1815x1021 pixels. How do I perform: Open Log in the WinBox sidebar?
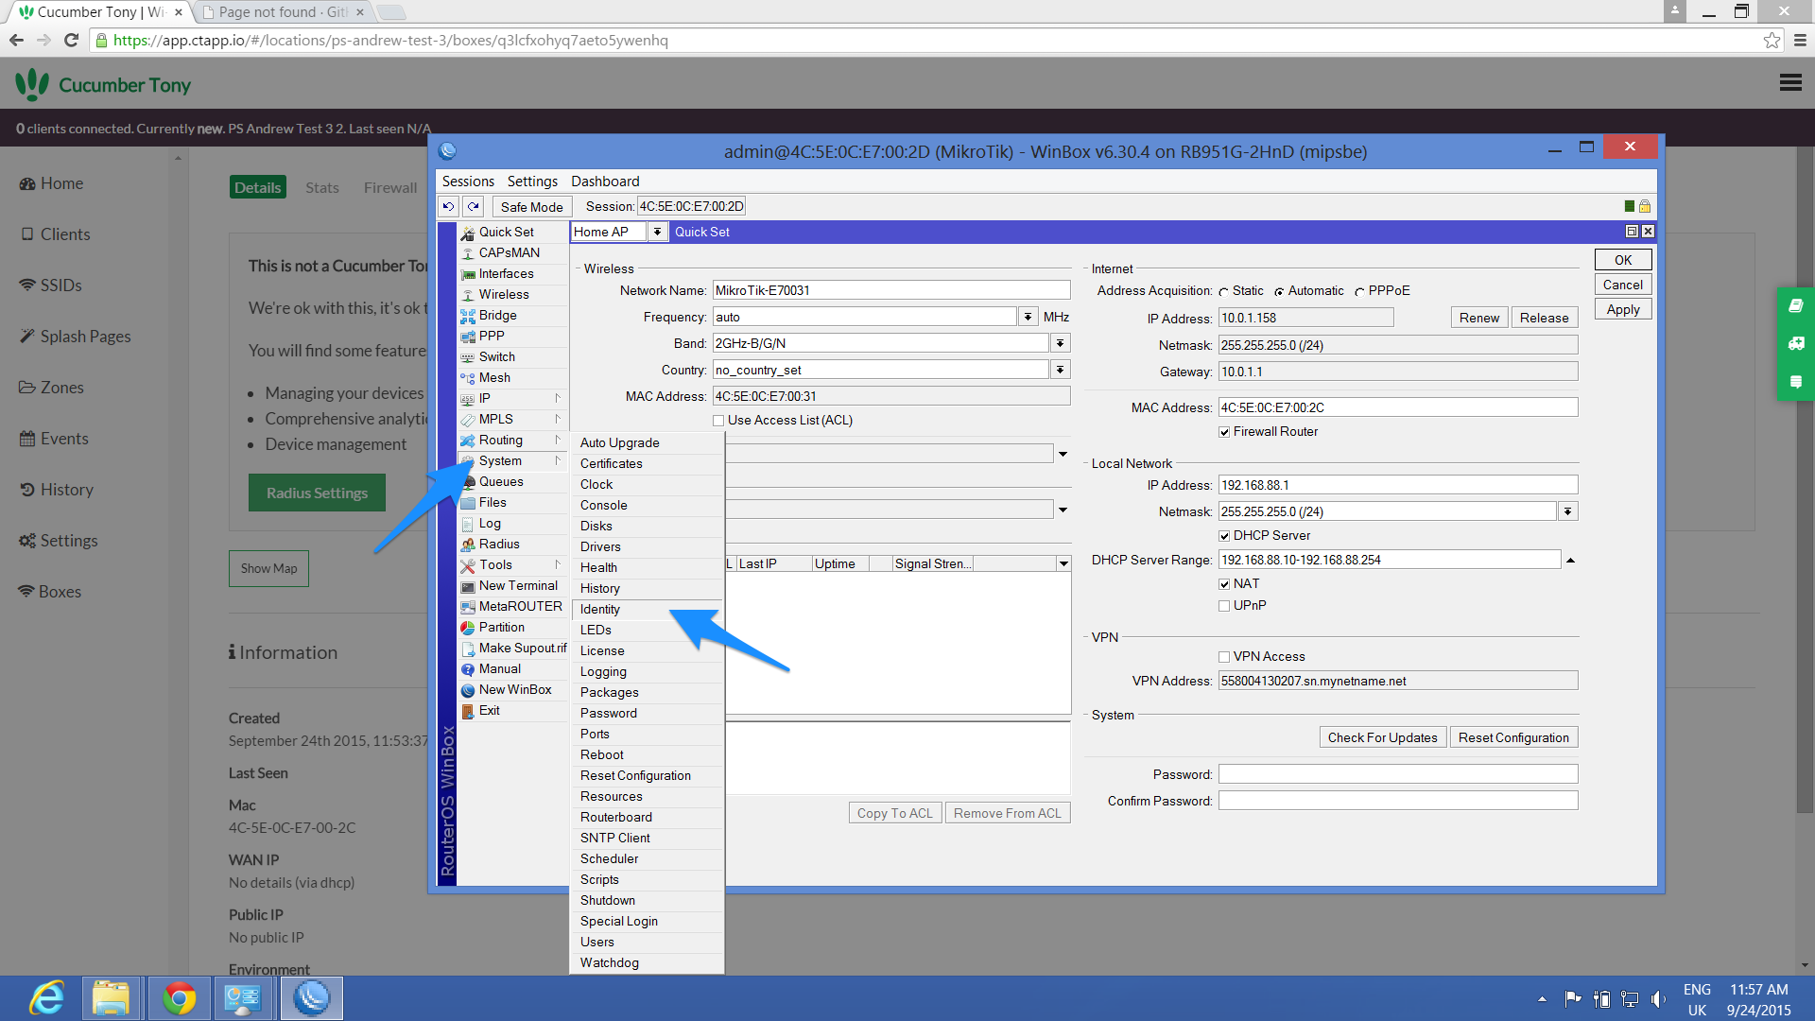coord(490,523)
